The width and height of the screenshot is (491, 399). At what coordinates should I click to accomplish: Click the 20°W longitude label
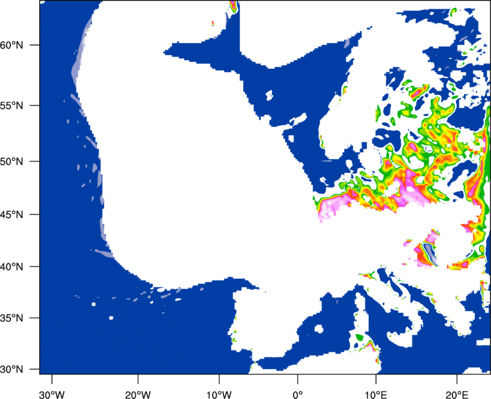137,395
